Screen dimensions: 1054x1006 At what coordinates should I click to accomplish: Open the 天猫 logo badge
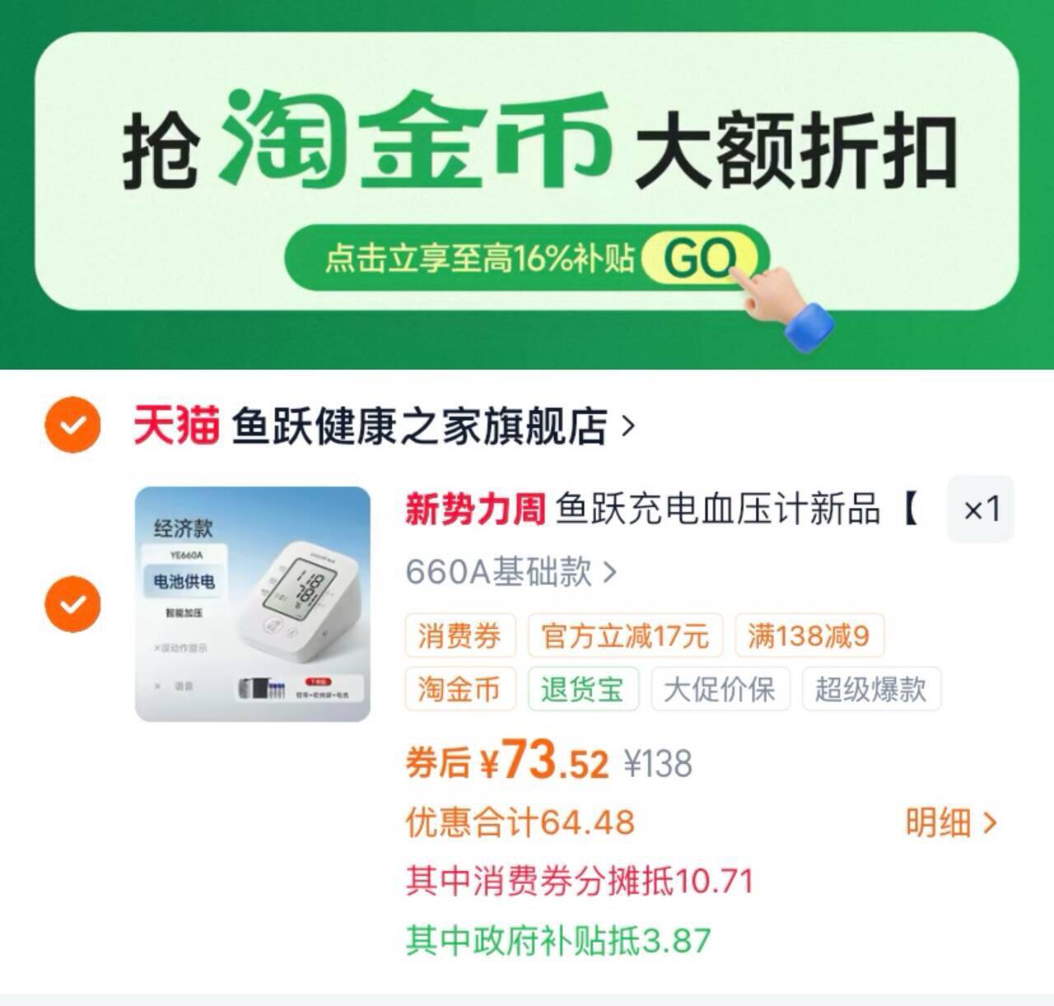click(176, 426)
